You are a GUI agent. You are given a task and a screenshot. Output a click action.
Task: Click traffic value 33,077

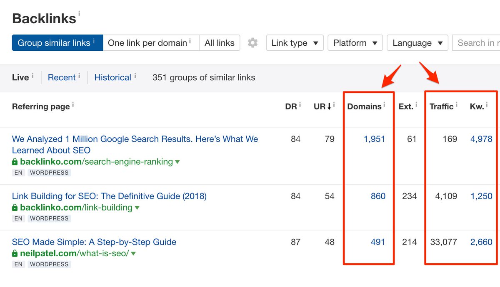(x=443, y=242)
